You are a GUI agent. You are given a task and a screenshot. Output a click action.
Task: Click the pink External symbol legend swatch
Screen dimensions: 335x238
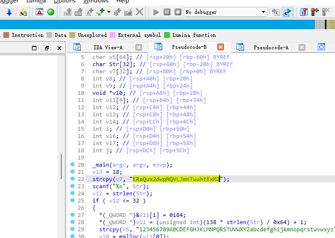[112, 35]
